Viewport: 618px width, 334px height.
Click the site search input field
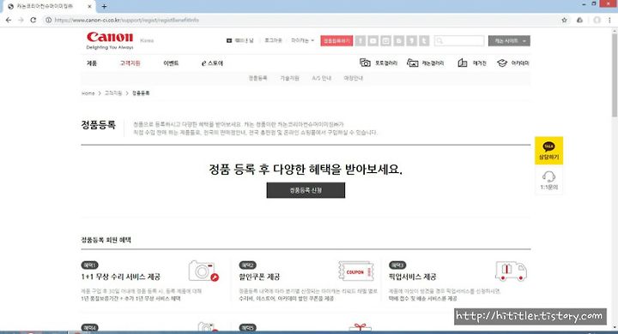point(459,40)
